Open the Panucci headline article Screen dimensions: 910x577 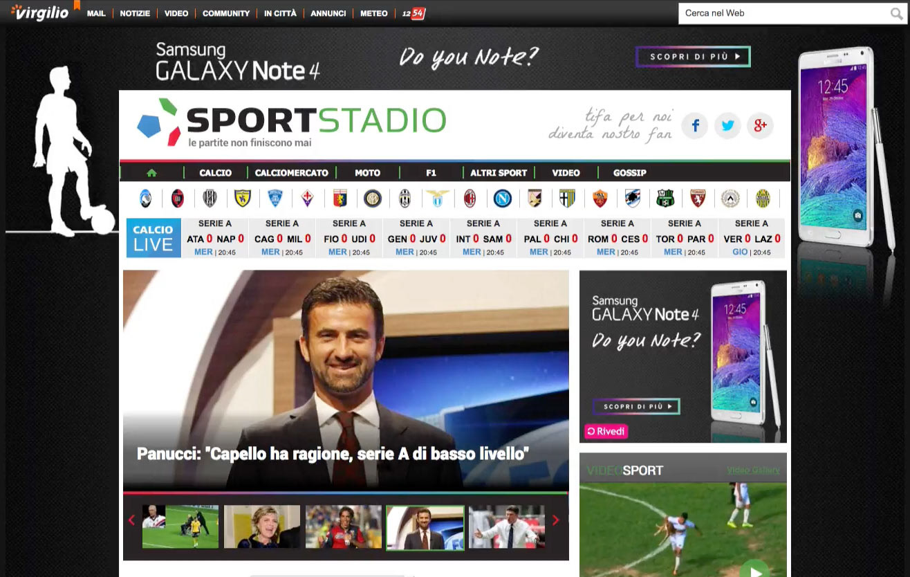pos(333,454)
